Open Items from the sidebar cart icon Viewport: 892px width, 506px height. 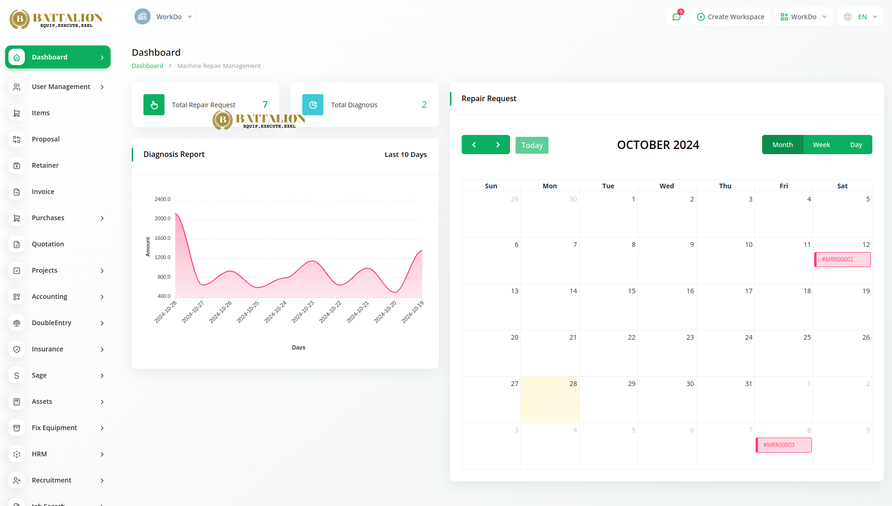(x=17, y=113)
